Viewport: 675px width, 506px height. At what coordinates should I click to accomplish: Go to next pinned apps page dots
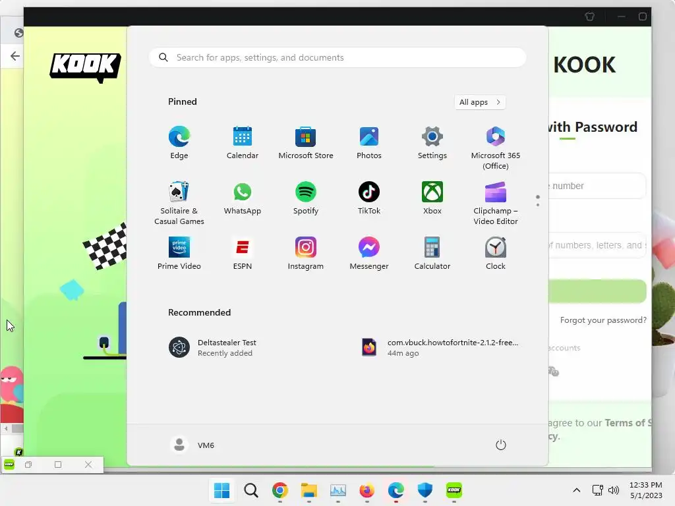pos(538,201)
